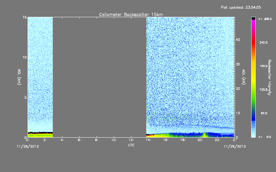Image resolution: width=276 pixels, height=172 pixels.
Task: Click the 180.0 colorbar label
Action: click(x=263, y=66)
